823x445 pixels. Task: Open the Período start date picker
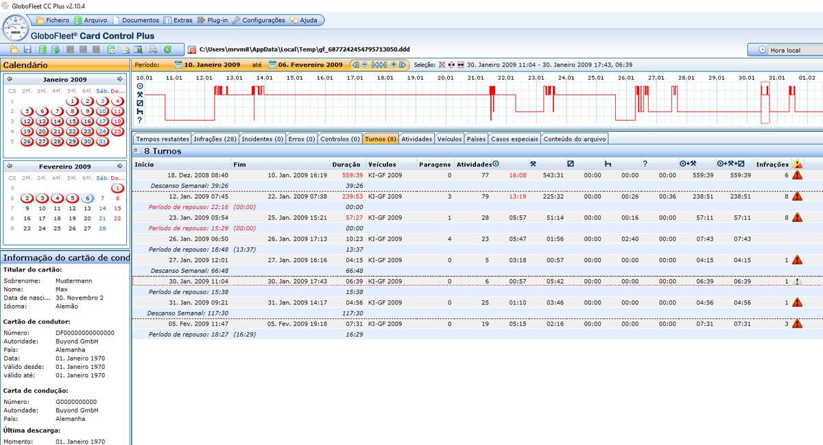[179, 64]
